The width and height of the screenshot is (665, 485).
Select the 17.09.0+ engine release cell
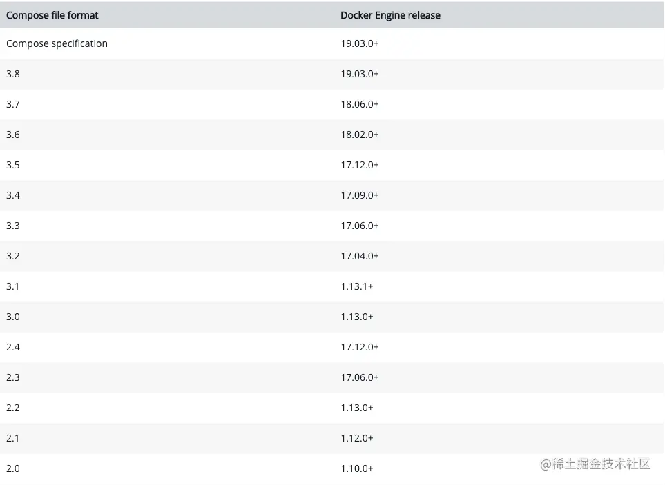(360, 195)
